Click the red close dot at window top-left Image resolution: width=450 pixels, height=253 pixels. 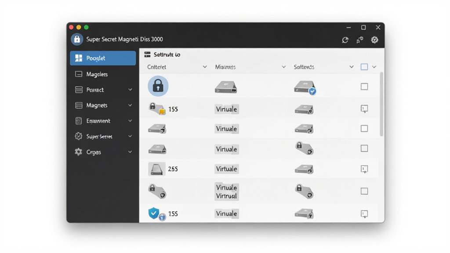(x=71, y=27)
